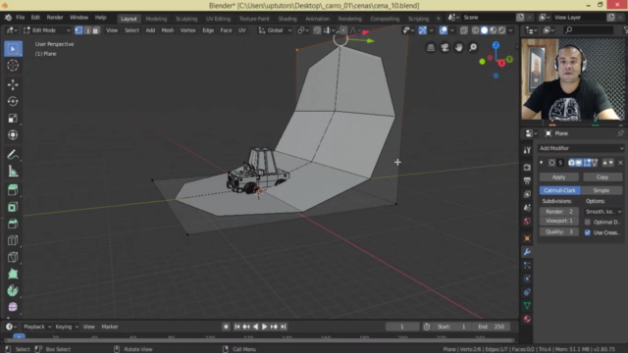Image resolution: width=628 pixels, height=353 pixels.
Task: Switch to wireframe viewport shading
Action: coord(475,30)
